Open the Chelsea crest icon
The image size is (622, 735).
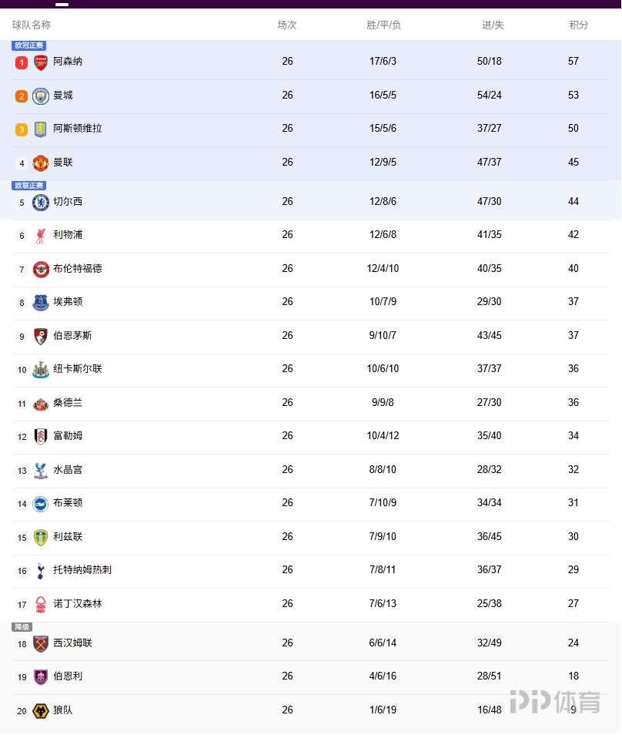[x=41, y=203]
